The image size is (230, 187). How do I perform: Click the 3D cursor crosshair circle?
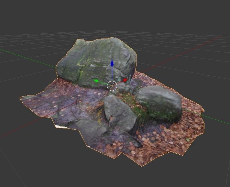tap(112, 86)
